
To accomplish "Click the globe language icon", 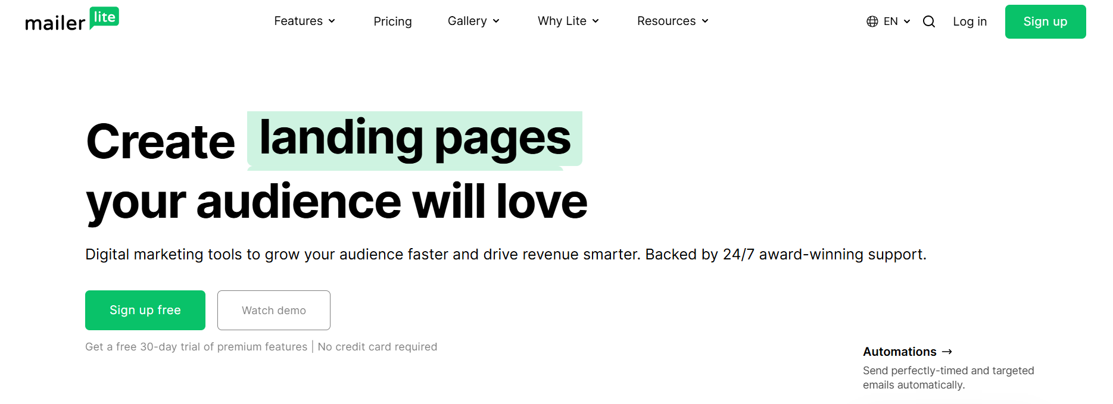I will tap(872, 21).
